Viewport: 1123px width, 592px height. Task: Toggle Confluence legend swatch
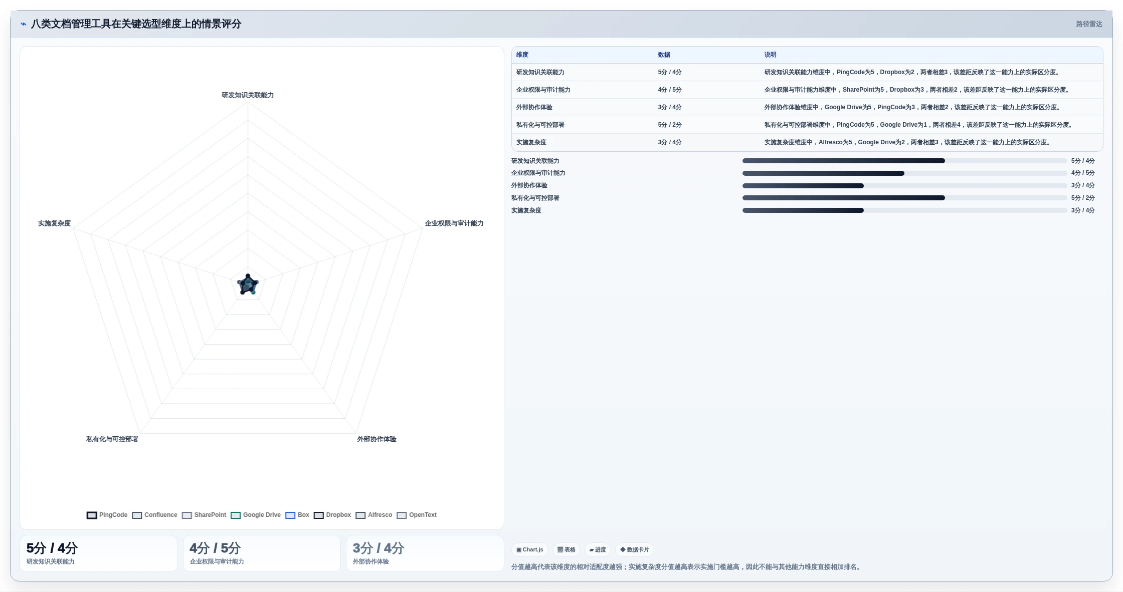coord(137,515)
